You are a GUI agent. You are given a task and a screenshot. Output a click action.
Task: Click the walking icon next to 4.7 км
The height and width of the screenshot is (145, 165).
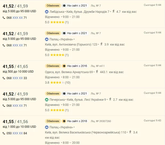(x=113, y=11)
